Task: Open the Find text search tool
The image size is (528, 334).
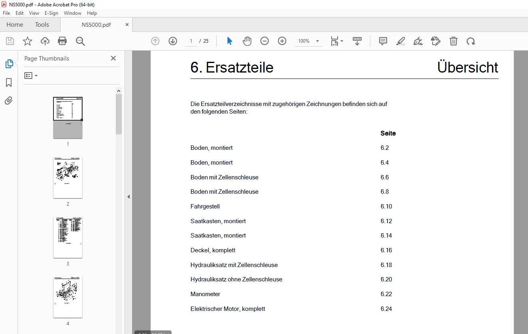Action: click(80, 41)
